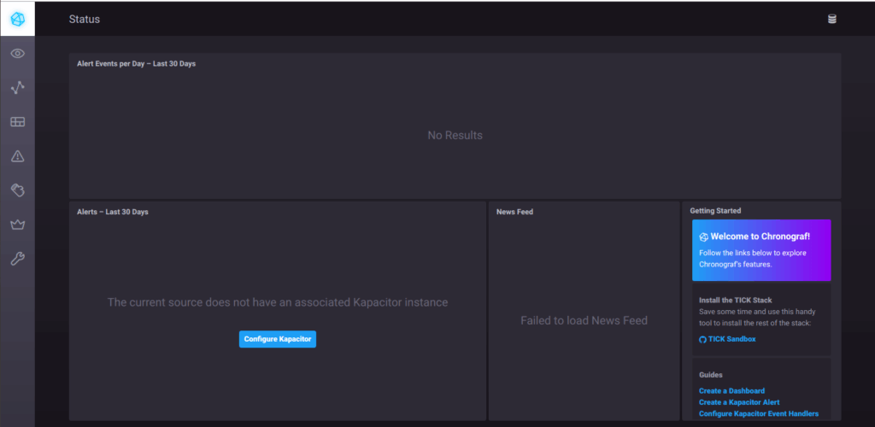
Task: Open the Create a Dashboard guide
Action: click(x=731, y=391)
